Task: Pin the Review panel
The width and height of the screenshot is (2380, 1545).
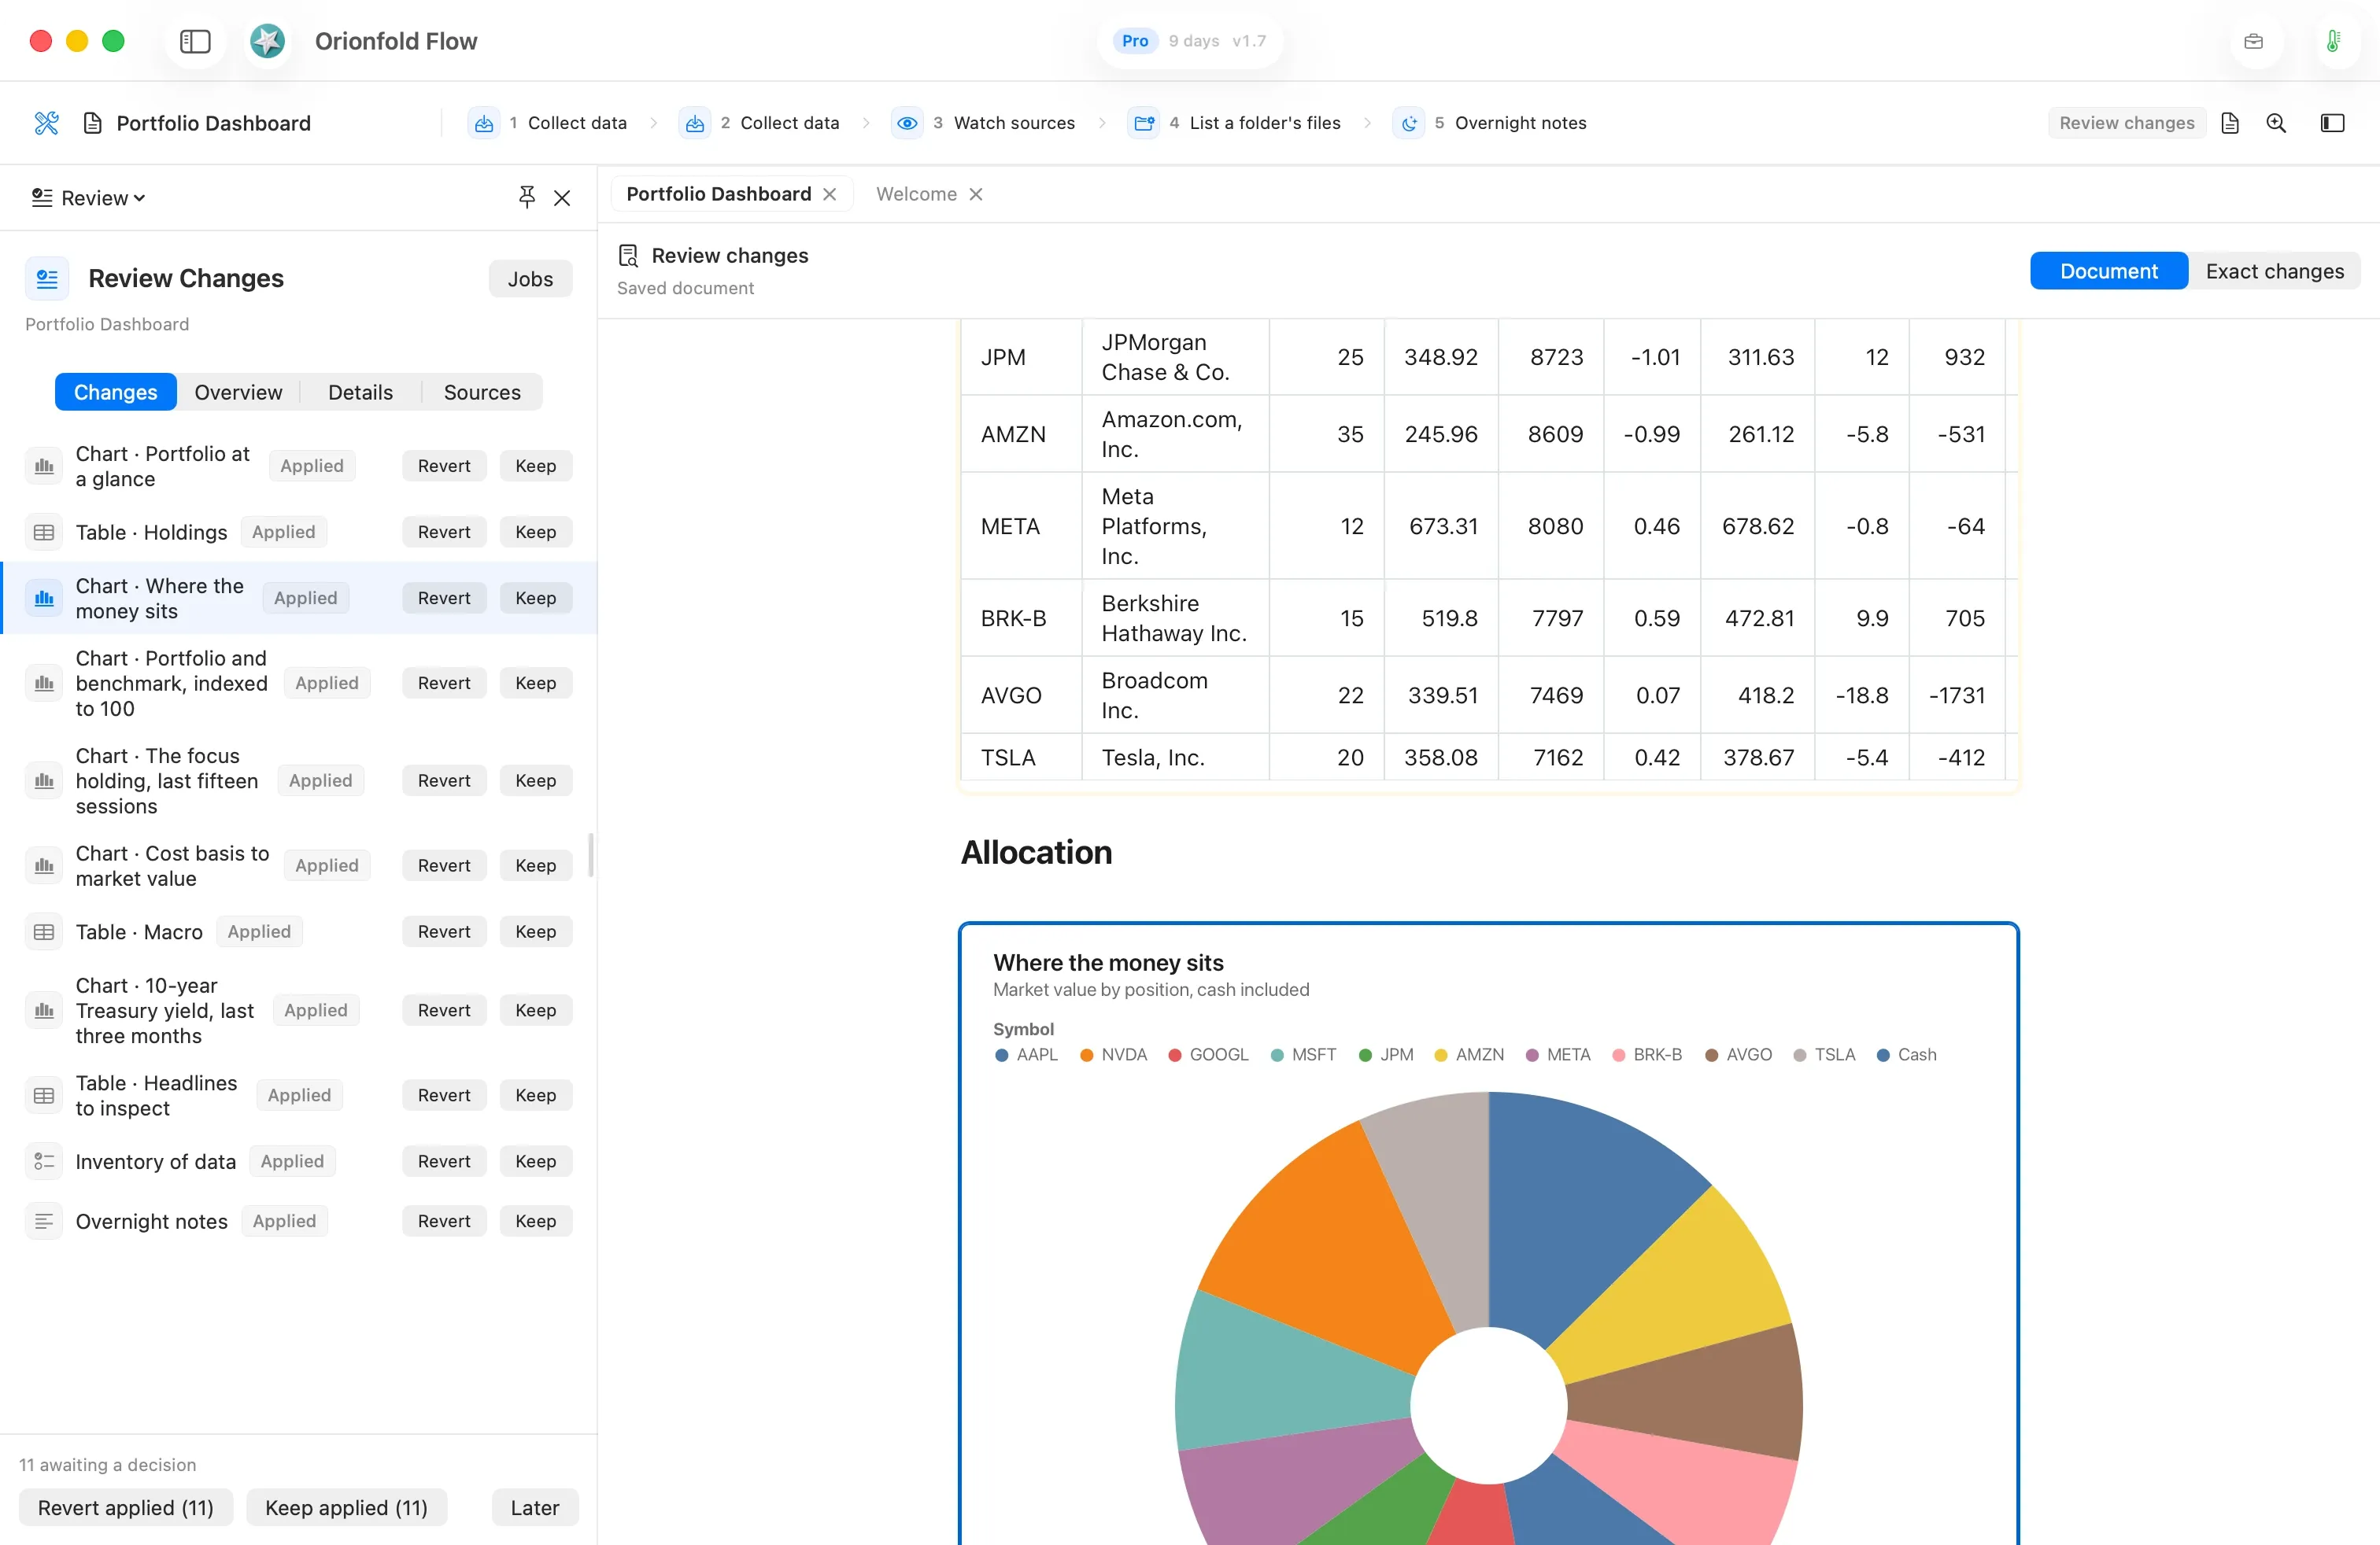Action: point(527,197)
